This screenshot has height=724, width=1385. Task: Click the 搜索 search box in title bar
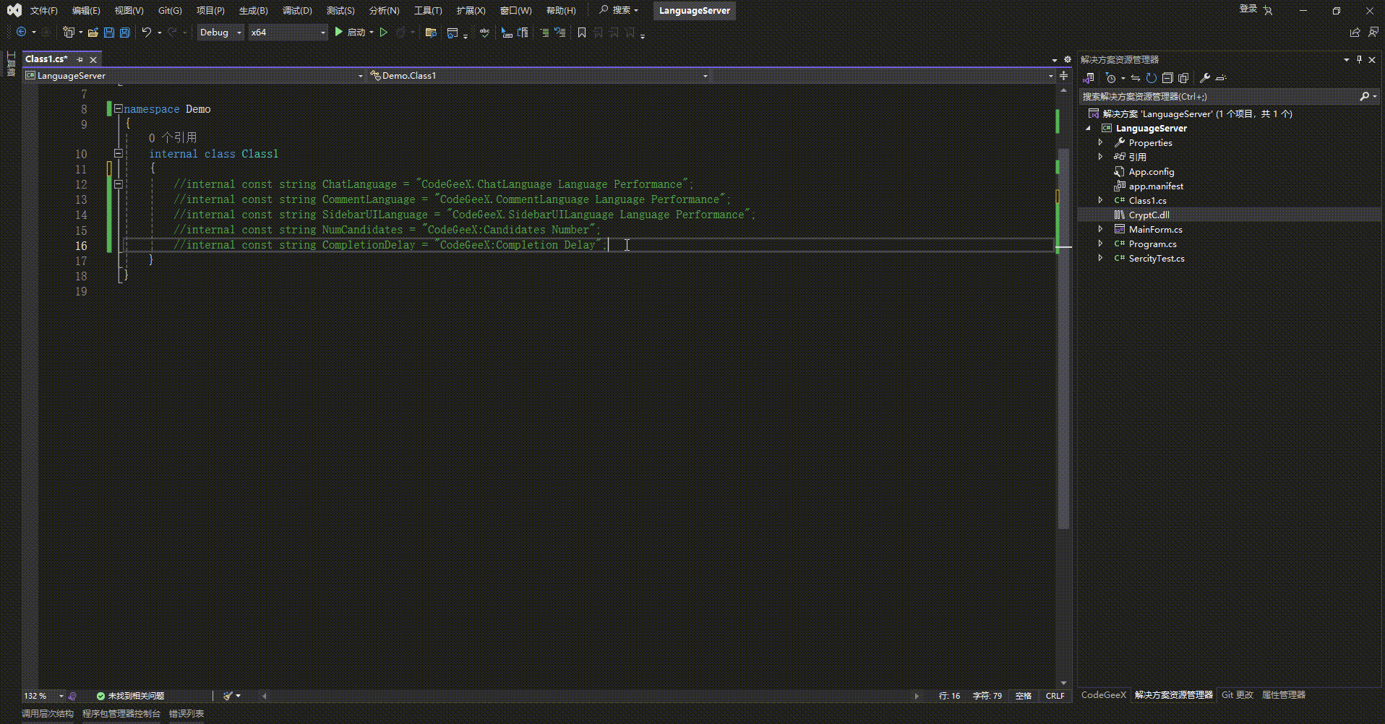pos(619,10)
